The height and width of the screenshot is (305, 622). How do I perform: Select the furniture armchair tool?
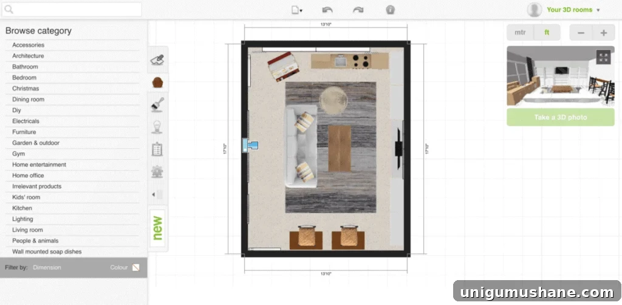pos(157,83)
